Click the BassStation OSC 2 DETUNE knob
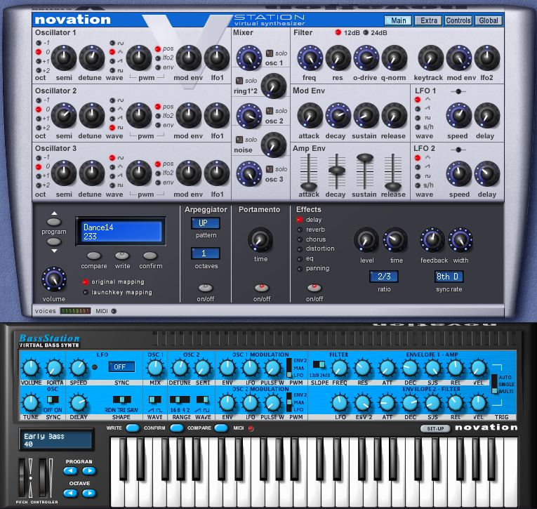This screenshot has height=509, width=537. [180, 368]
